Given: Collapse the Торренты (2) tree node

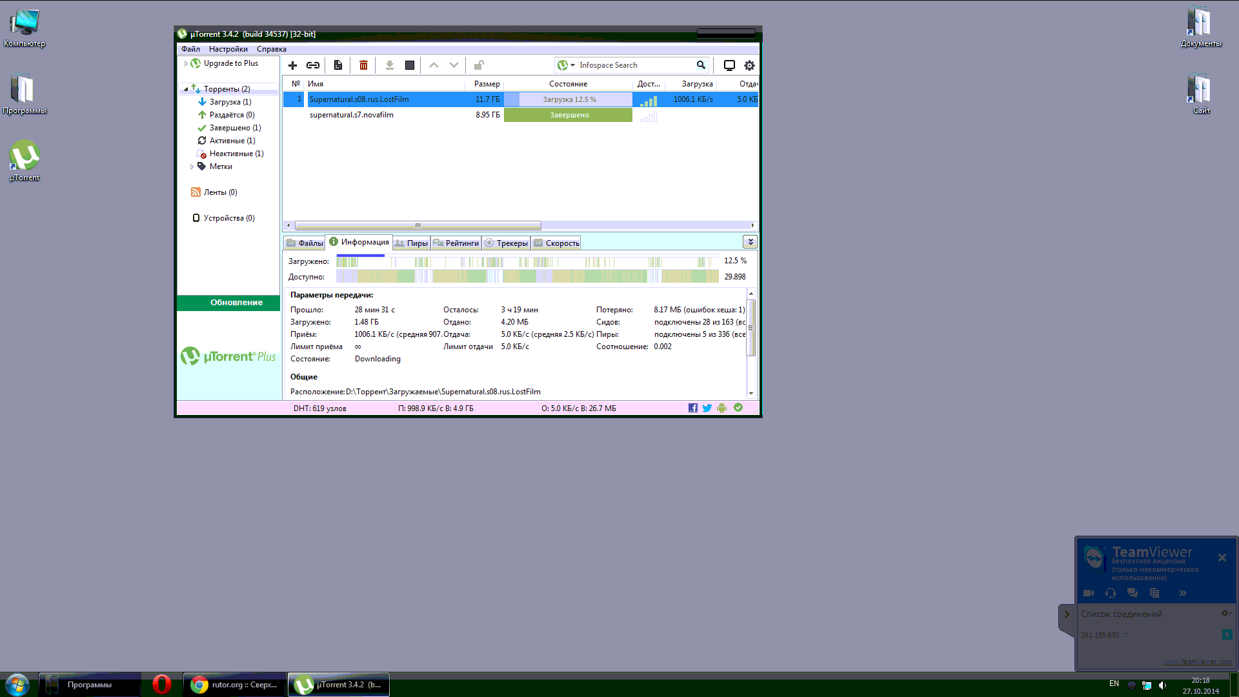Looking at the screenshot, I should [x=186, y=89].
